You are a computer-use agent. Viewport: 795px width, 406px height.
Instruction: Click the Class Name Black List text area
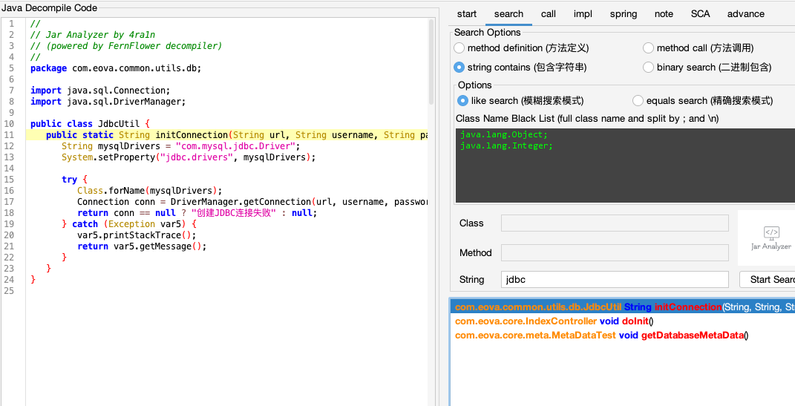(625, 166)
